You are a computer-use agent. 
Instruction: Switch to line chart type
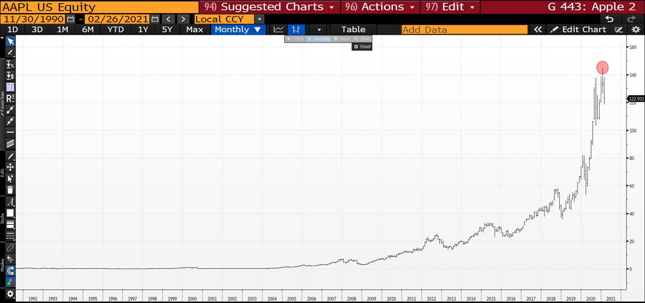click(278, 29)
